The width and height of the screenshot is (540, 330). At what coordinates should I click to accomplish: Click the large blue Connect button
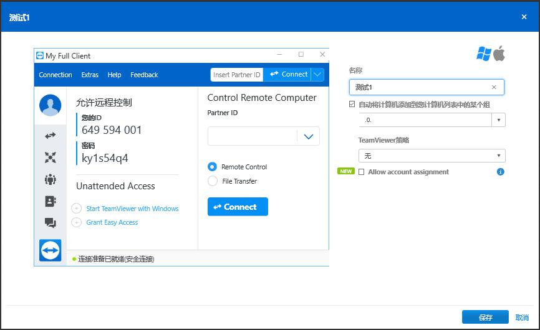click(x=238, y=207)
